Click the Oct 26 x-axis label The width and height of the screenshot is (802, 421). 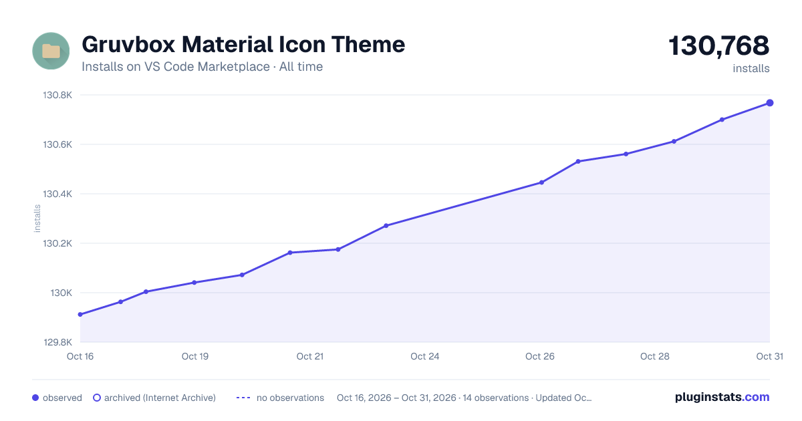point(540,356)
